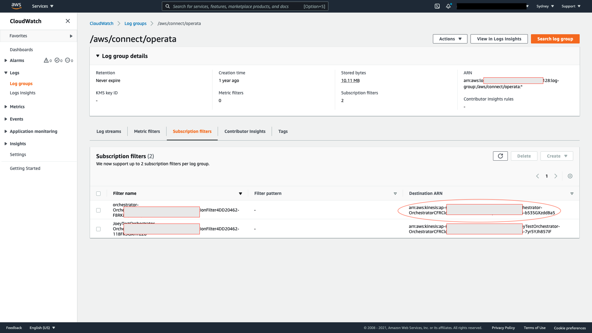Select all subscription filters checkbox
This screenshot has width=592, height=333.
tap(98, 194)
